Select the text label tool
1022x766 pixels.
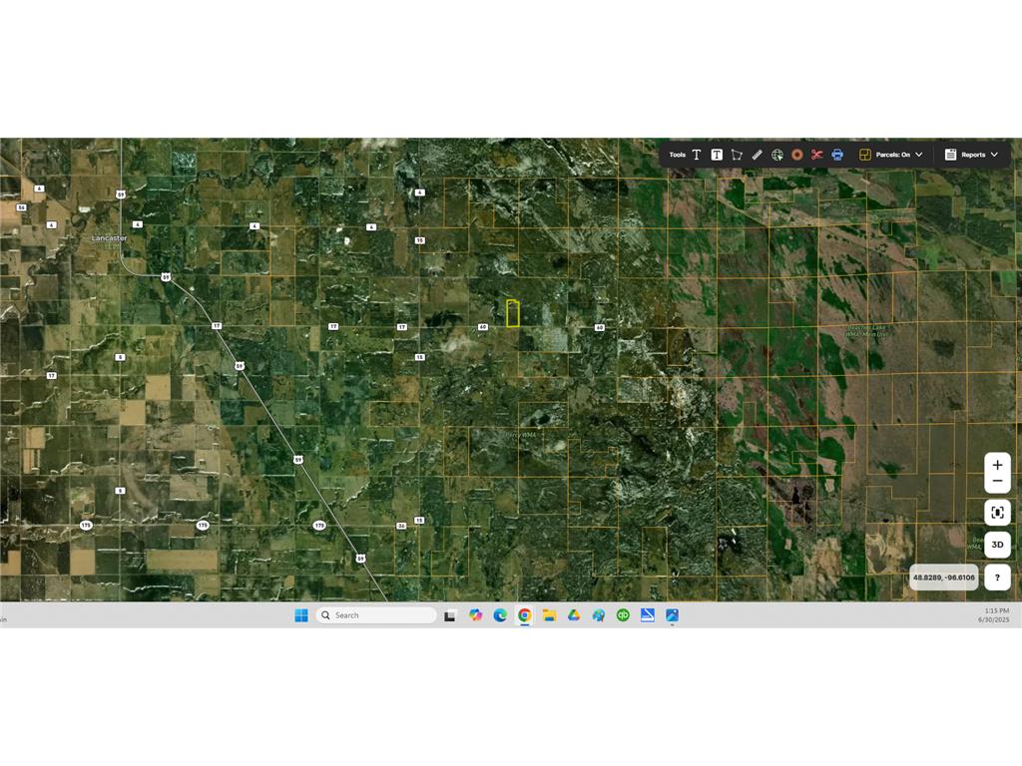coord(696,155)
